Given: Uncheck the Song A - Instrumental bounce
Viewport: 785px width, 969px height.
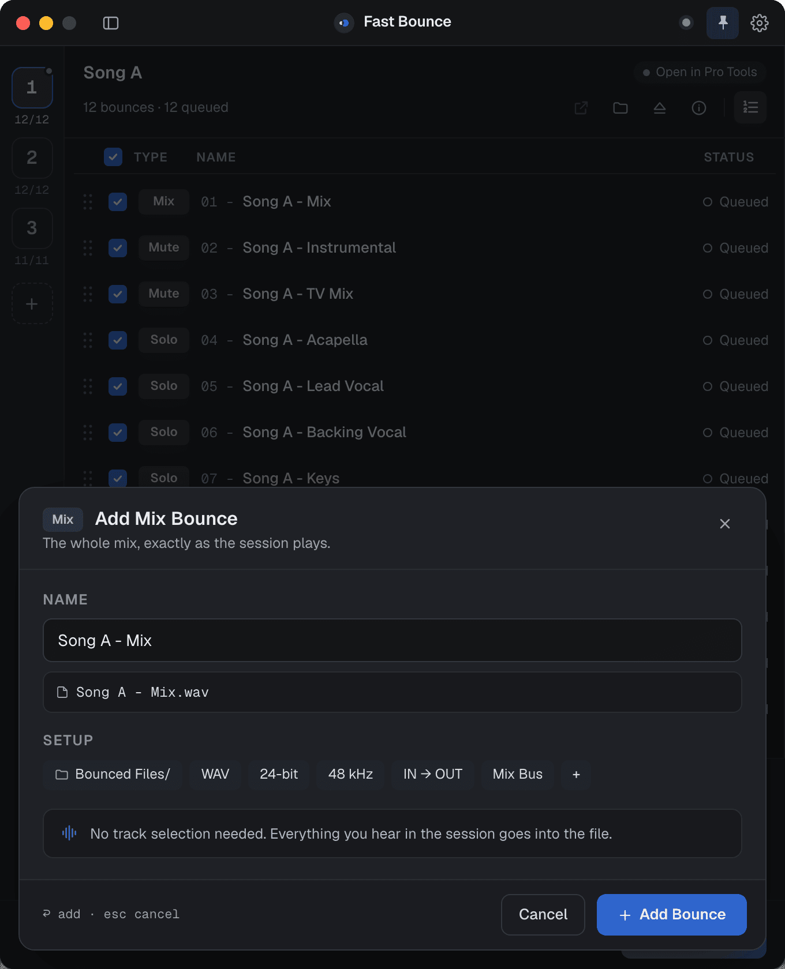Looking at the screenshot, I should pyautogui.click(x=118, y=248).
